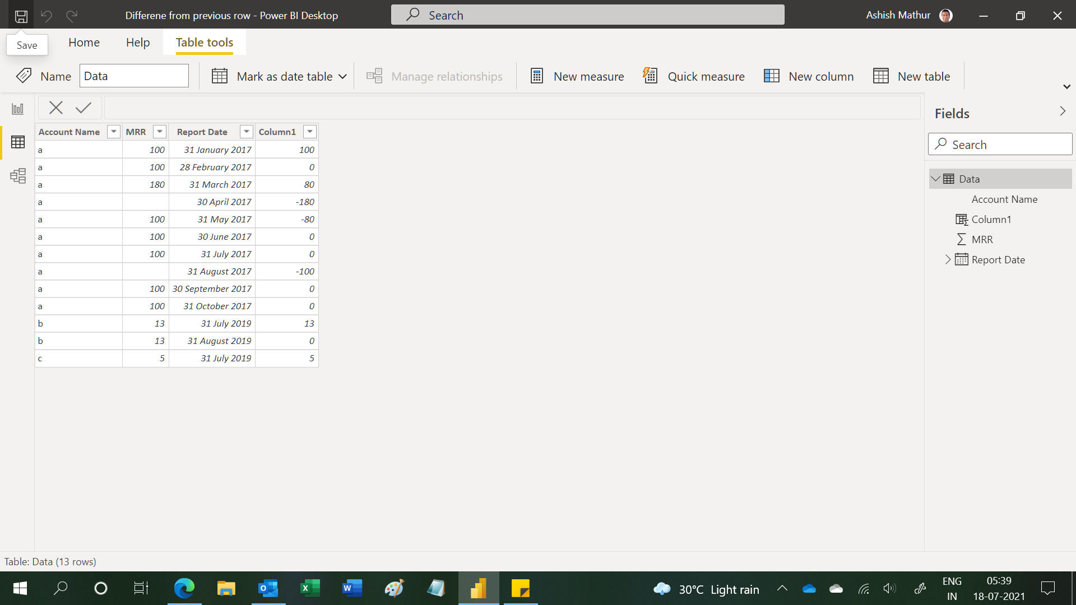Select Column1 field in Fields pane
Image resolution: width=1076 pixels, height=605 pixels.
(x=991, y=220)
